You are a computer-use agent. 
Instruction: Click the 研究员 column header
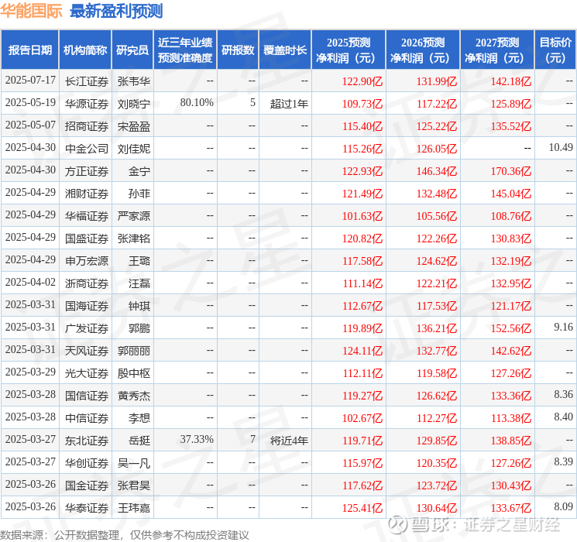pos(132,50)
